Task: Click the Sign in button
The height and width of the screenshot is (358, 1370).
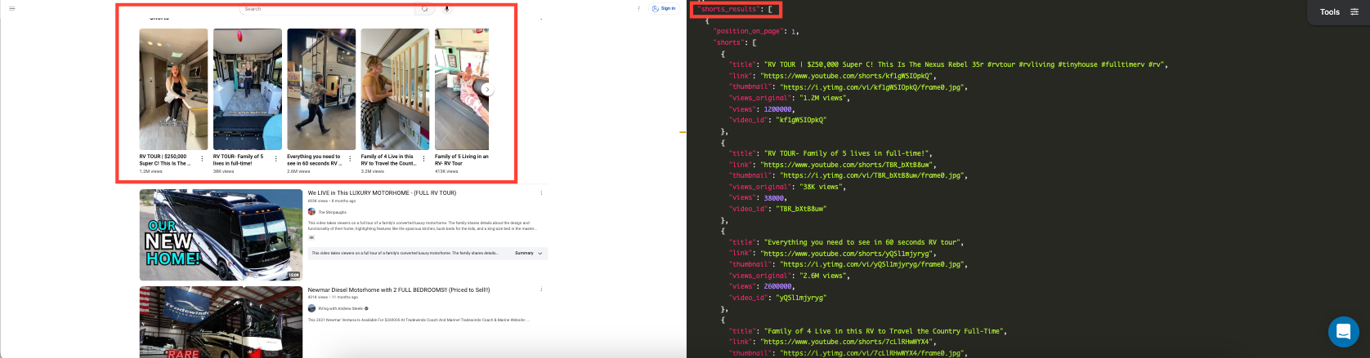Action: [664, 9]
